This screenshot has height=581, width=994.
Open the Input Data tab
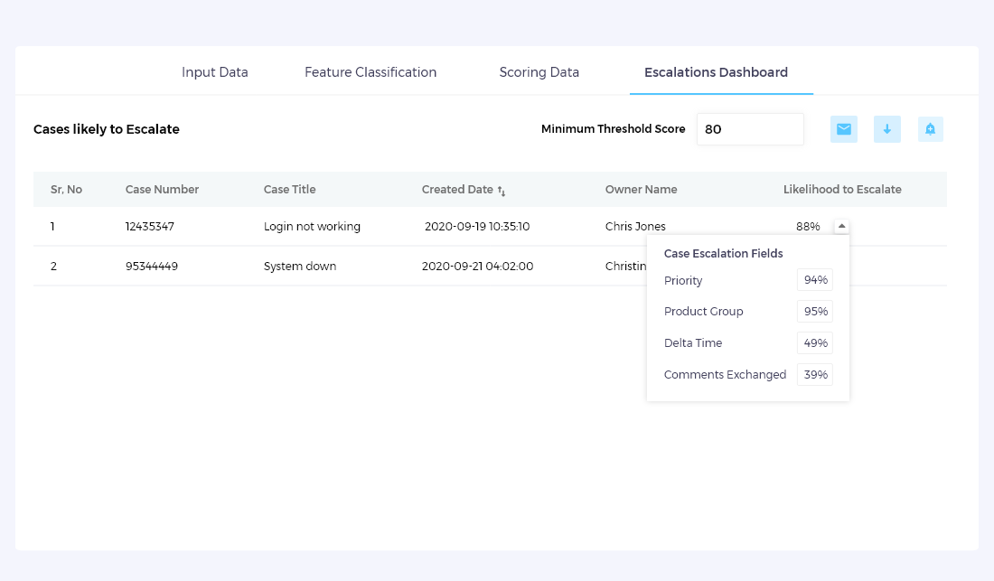[x=215, y=72]
